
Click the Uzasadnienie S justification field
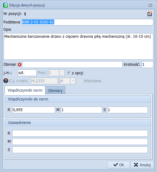coord(80,150)
